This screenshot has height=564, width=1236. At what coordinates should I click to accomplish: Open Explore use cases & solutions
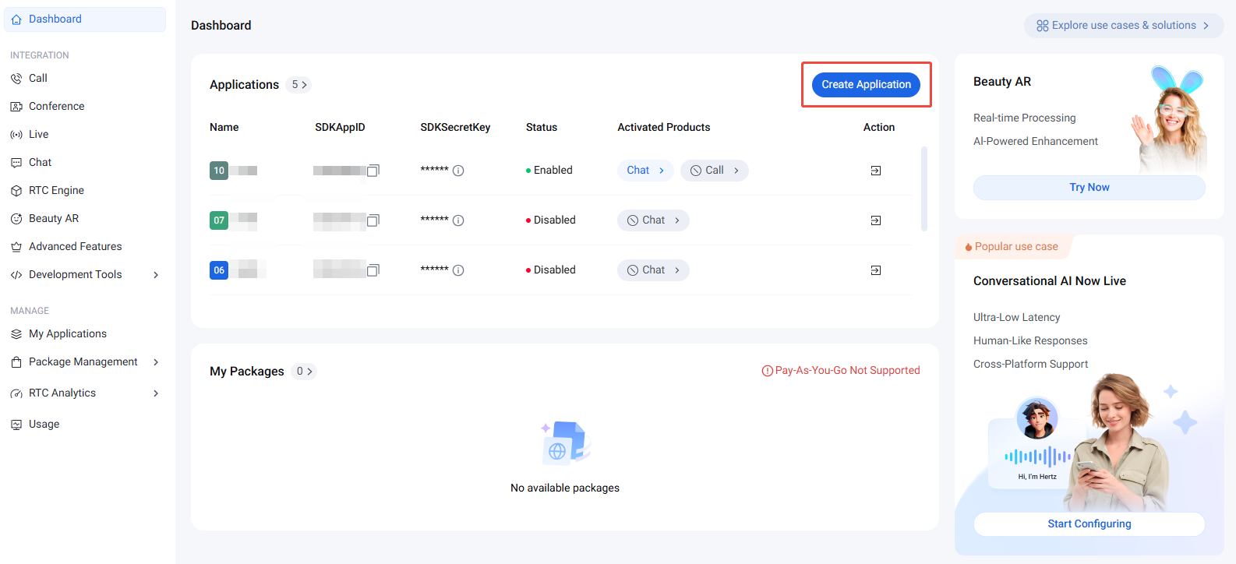coord(1123,26)
